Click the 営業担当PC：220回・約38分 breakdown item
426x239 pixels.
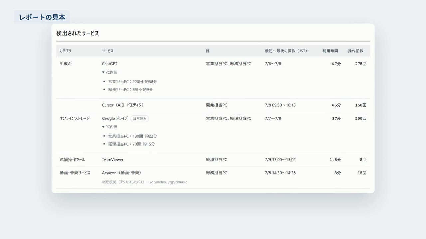click(132, 81)
